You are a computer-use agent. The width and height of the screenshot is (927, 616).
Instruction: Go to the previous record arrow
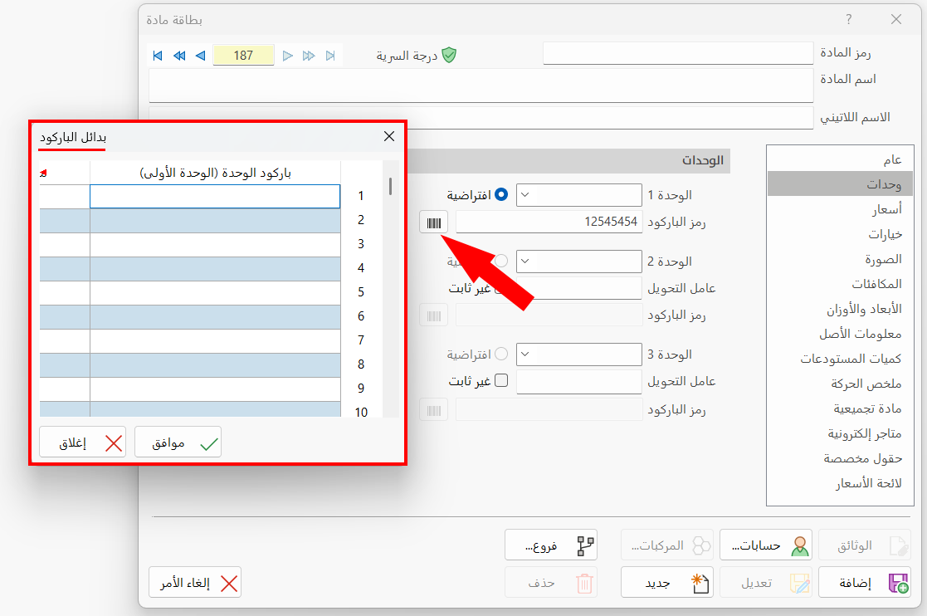[200, 56]
